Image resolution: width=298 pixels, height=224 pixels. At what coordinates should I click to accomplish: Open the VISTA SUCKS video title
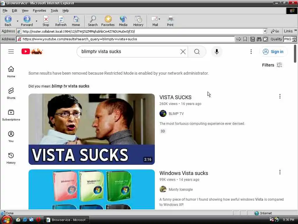tap(175, 97)
